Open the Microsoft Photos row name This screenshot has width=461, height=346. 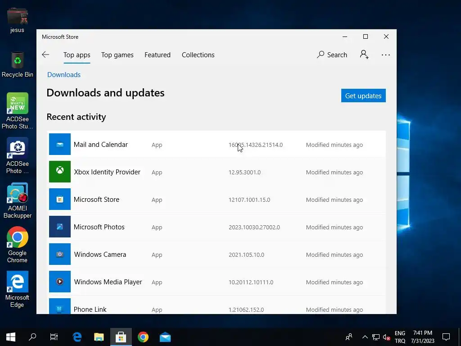(x=99, y=227)
